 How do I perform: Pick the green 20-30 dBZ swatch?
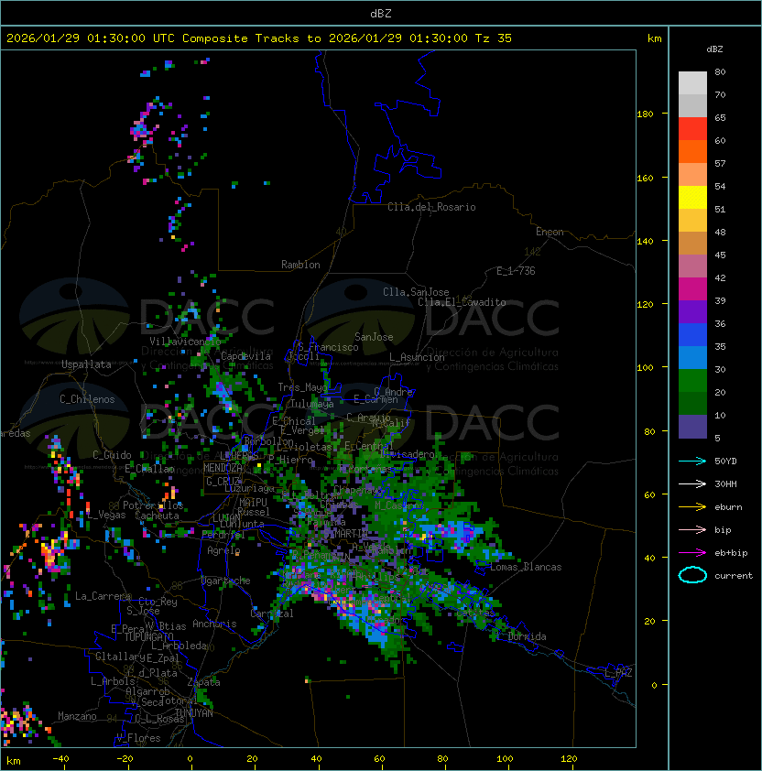[x=692, y=381]
